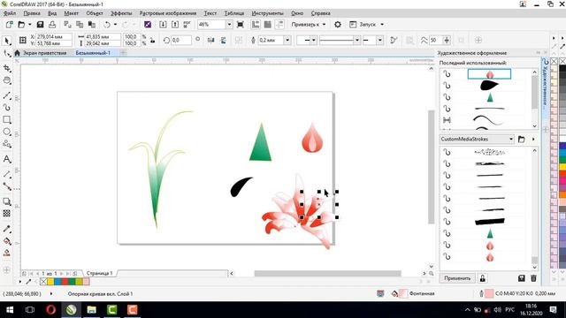This screenshot has height=318, width=566.
Task: Toggle show grid button
Action: tap(267, 25)
